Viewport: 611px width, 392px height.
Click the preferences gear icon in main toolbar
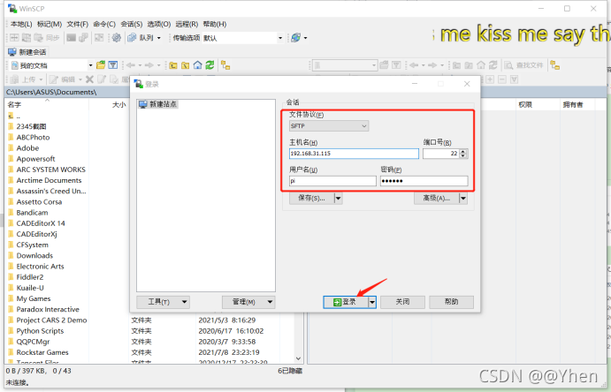(x=116, y=38)
